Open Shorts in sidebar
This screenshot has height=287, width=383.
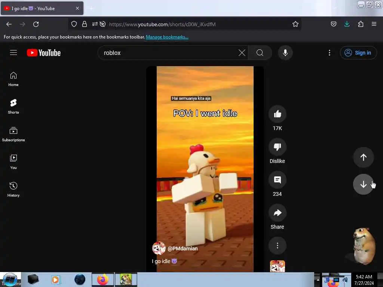pyautogui.click(x=13, y=107)
